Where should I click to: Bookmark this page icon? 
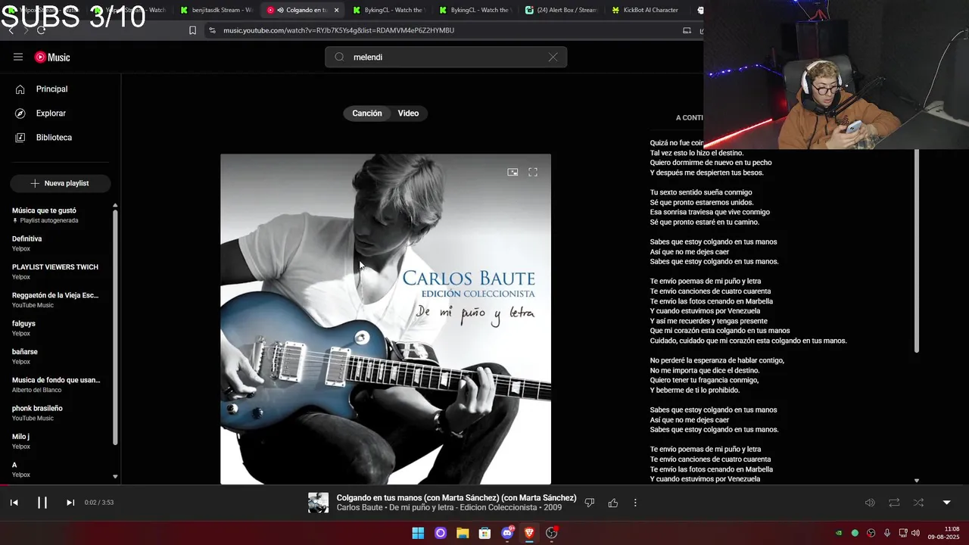[192, 30]
